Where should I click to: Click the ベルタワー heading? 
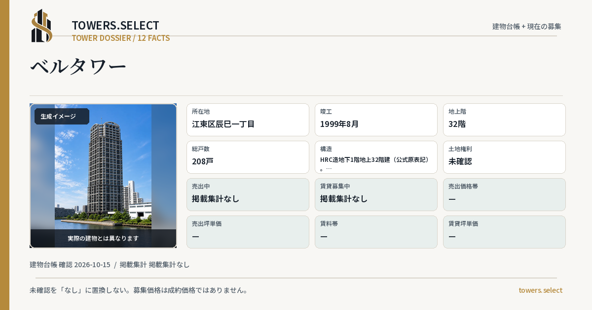click(78, 66)
